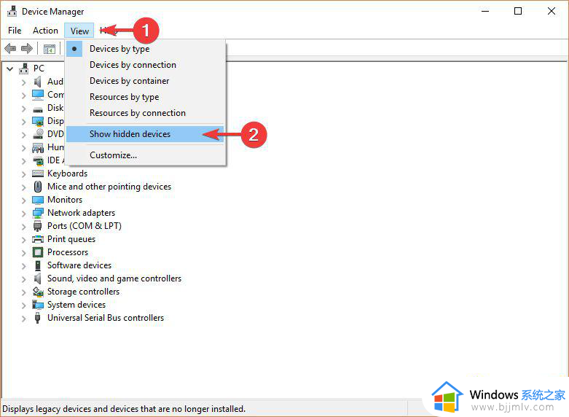Select Devices by container view
569x417 pixels.
point(146,81)
